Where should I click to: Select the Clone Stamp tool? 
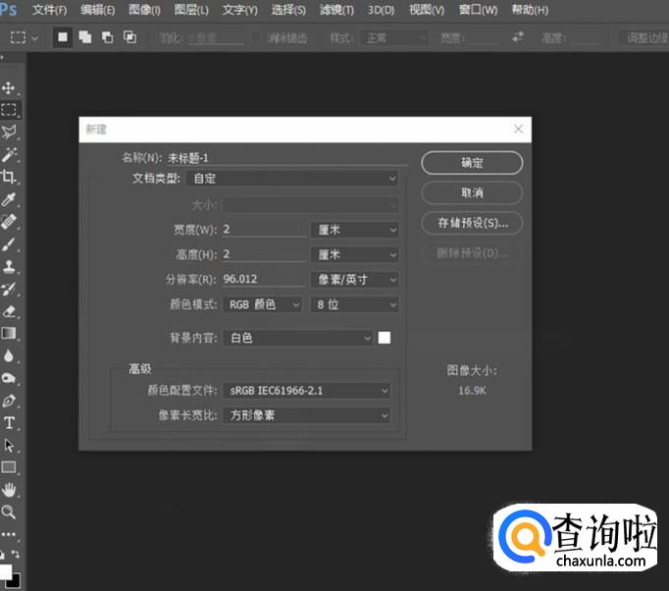9,266
